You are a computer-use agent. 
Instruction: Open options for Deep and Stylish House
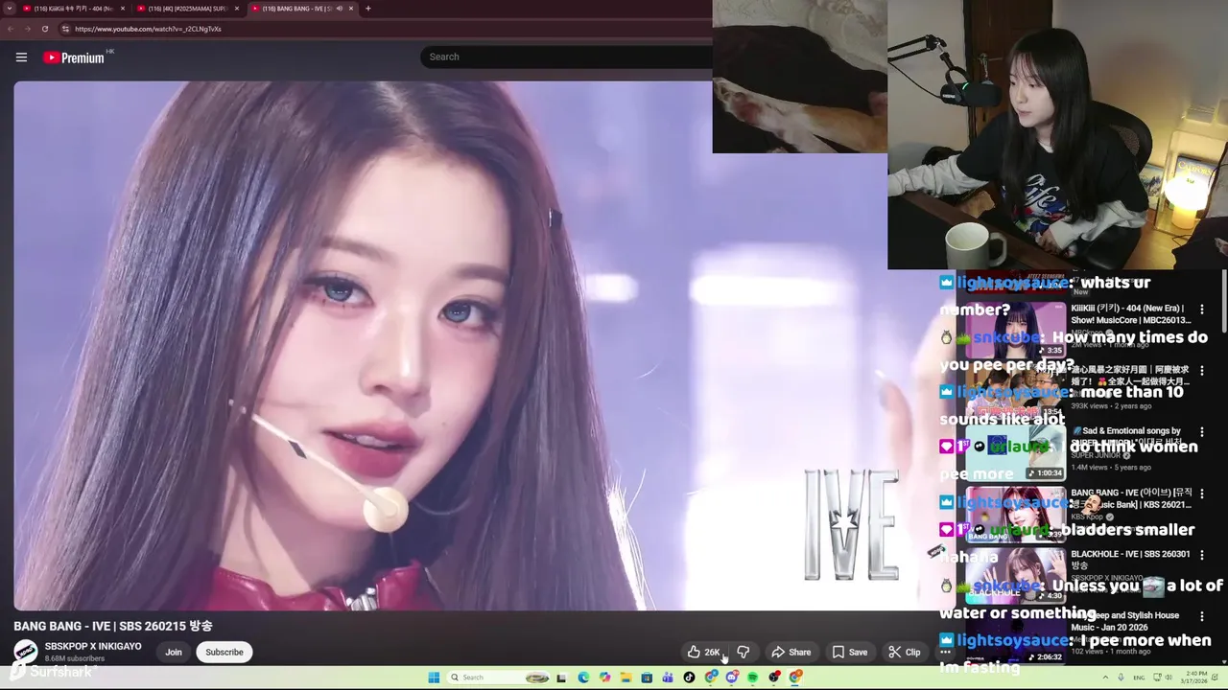(1202, 616)
